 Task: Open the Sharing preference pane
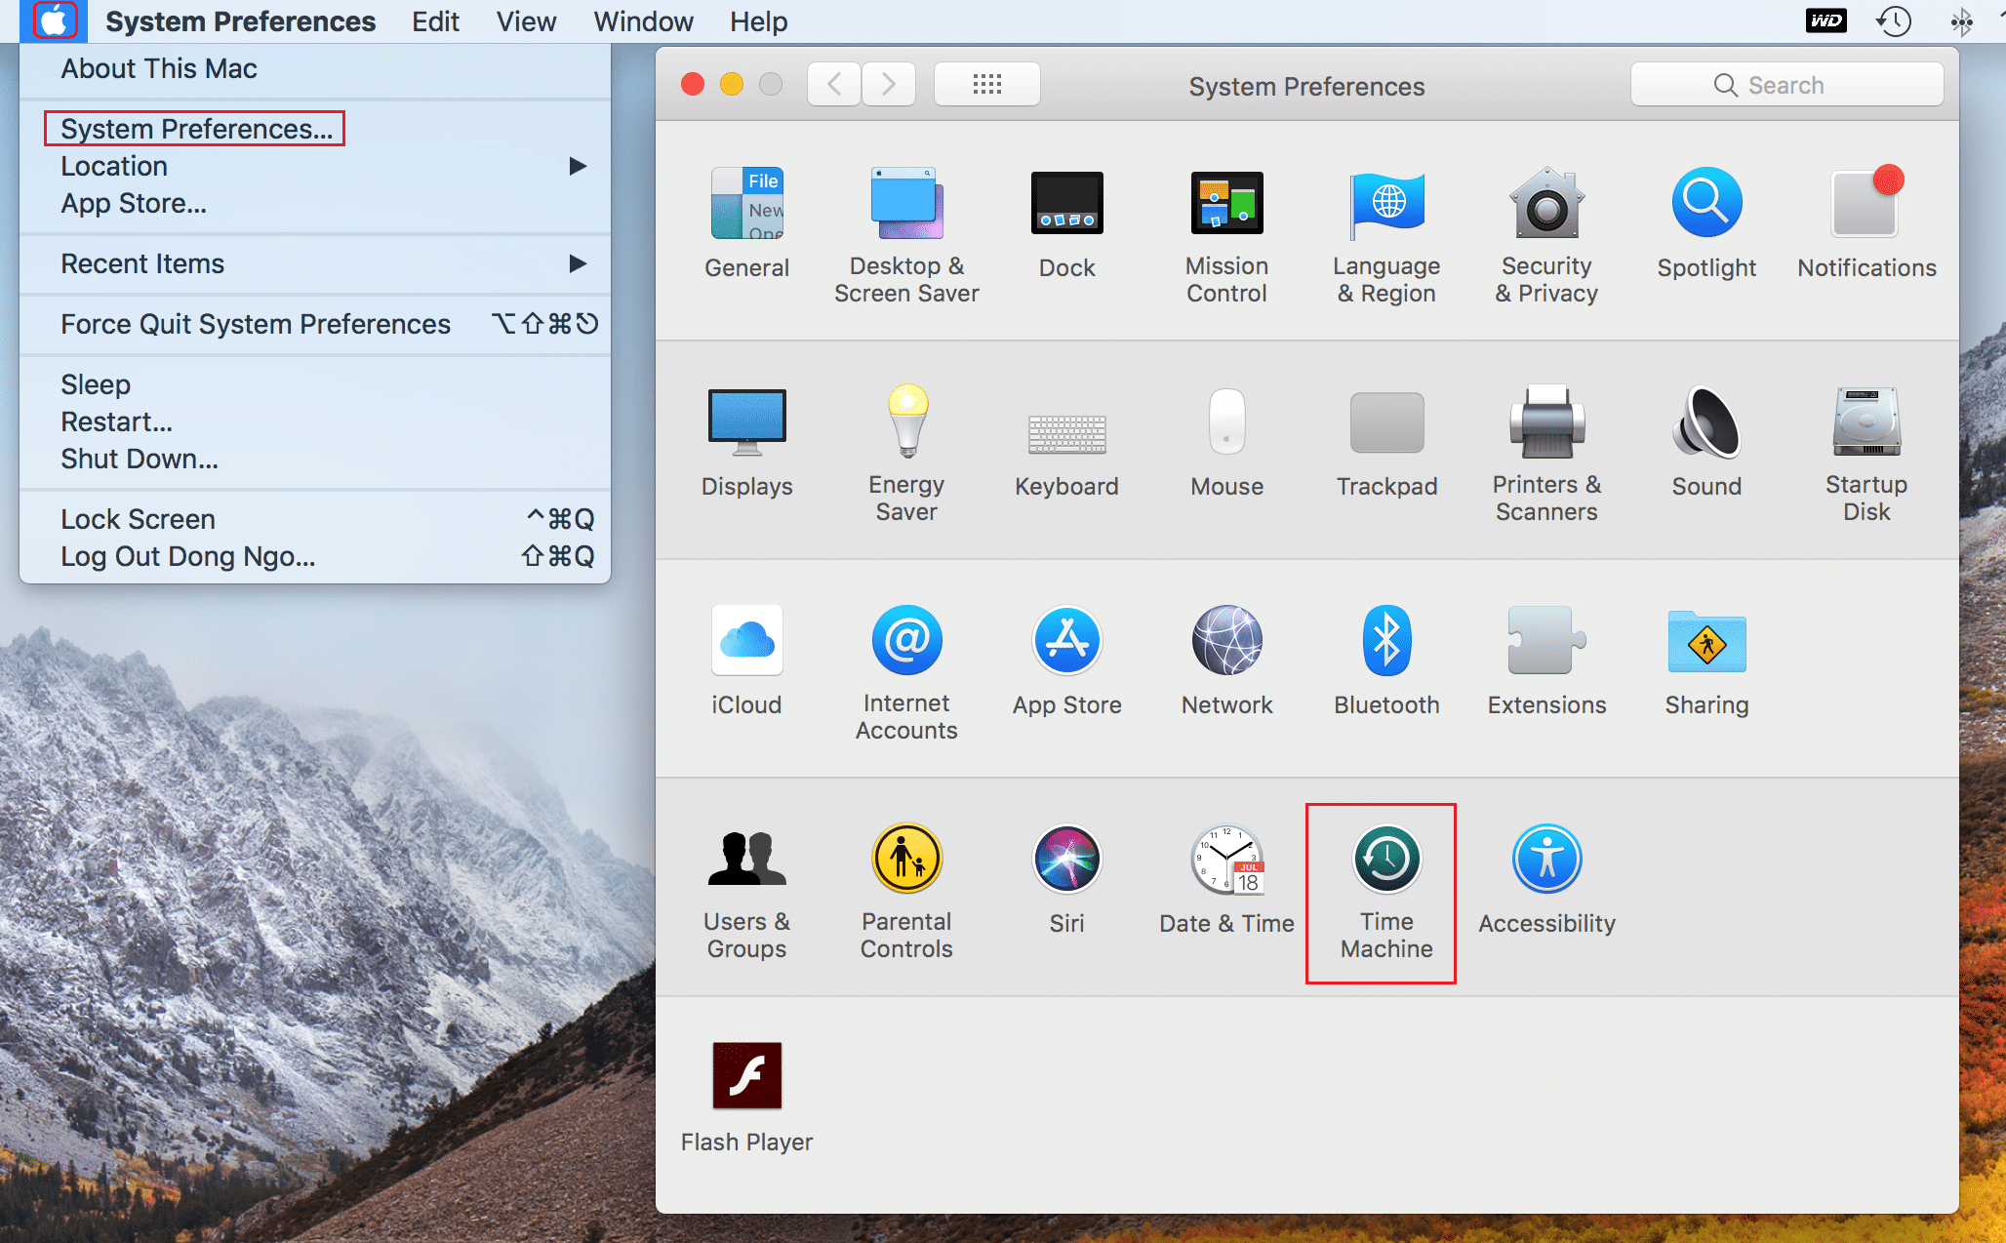click(1705, 642)
